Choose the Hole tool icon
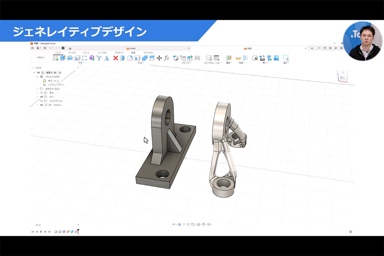This screenshot has width=384, height=256. tap(77, 58)
